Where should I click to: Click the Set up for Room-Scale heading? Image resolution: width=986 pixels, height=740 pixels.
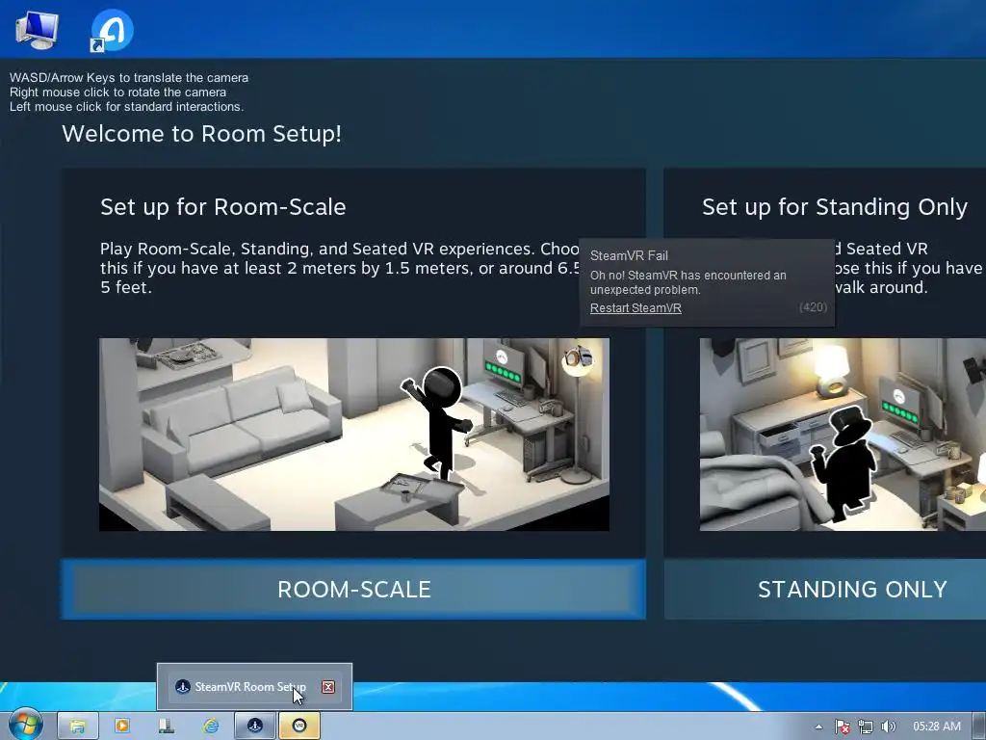223,206
